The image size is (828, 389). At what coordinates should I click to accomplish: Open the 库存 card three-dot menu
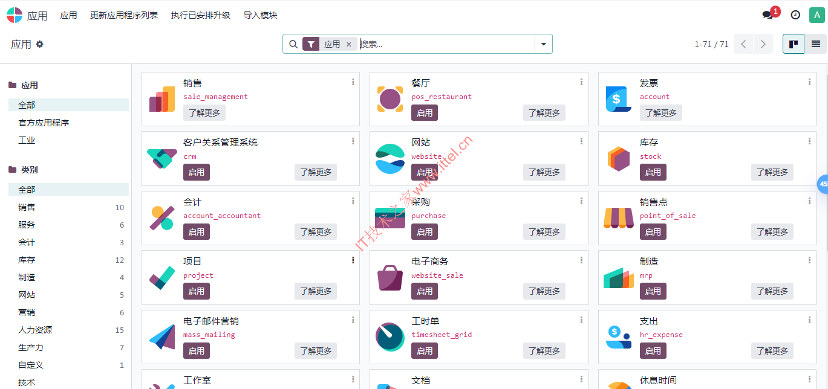(809, 141)
